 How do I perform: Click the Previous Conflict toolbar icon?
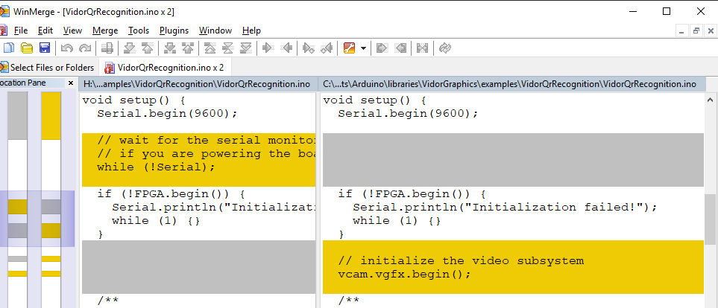point(187,48)
